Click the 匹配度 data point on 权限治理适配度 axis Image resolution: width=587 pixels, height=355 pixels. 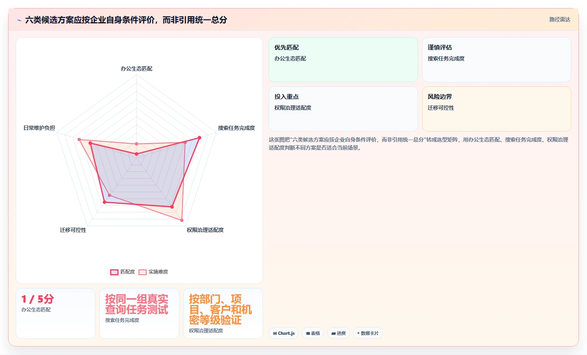[x=172, y=207]
